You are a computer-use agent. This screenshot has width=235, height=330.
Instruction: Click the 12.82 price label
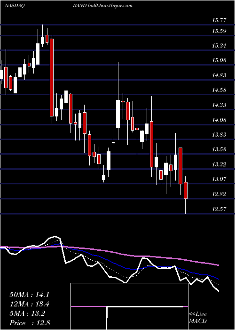(x=219, y=194)
